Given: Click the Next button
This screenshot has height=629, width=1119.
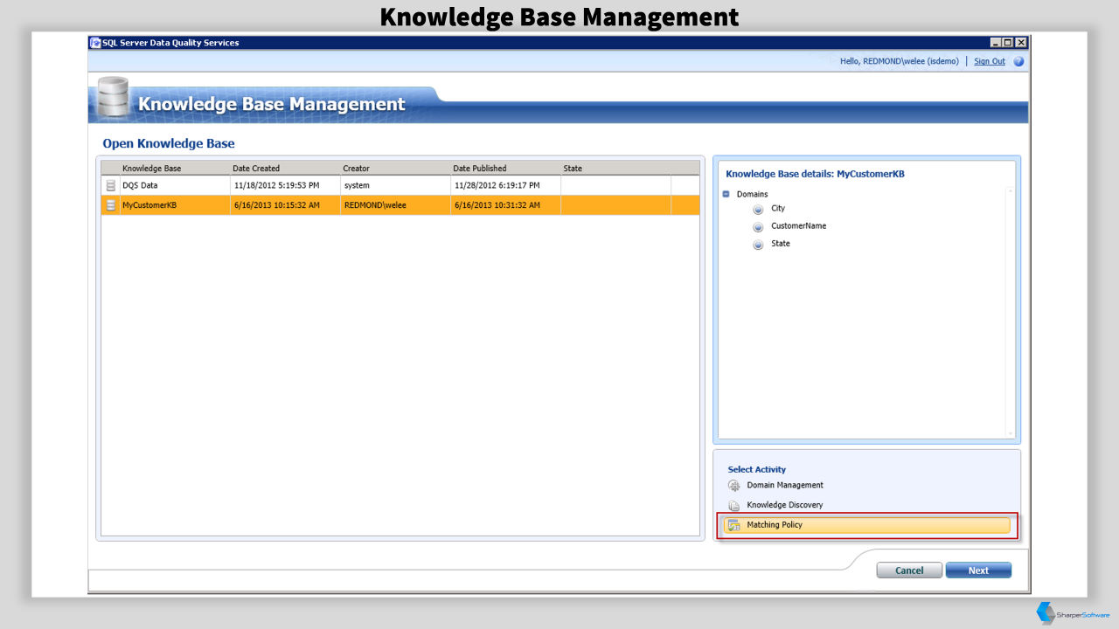Looking at the screenshot, I should point(978,570).
